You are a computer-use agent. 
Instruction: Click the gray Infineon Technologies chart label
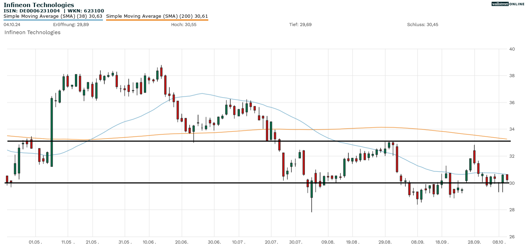click(32, 32)
